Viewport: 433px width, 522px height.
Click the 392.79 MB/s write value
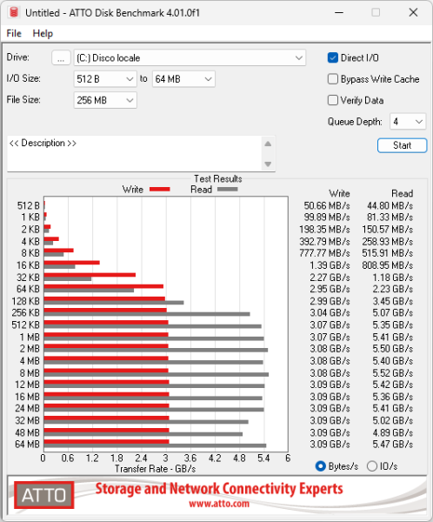pos(324,241)
